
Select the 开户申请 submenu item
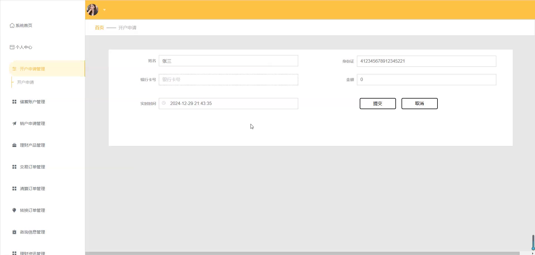pyautogui.click(x=25, y=82)
